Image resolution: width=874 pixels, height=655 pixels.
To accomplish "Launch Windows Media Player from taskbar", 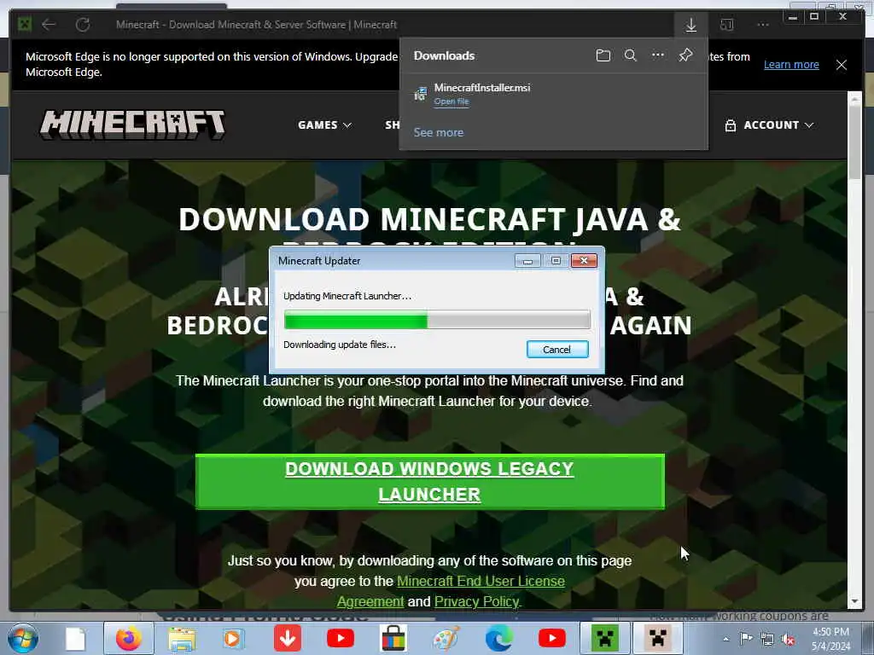I will coord(233,638).
